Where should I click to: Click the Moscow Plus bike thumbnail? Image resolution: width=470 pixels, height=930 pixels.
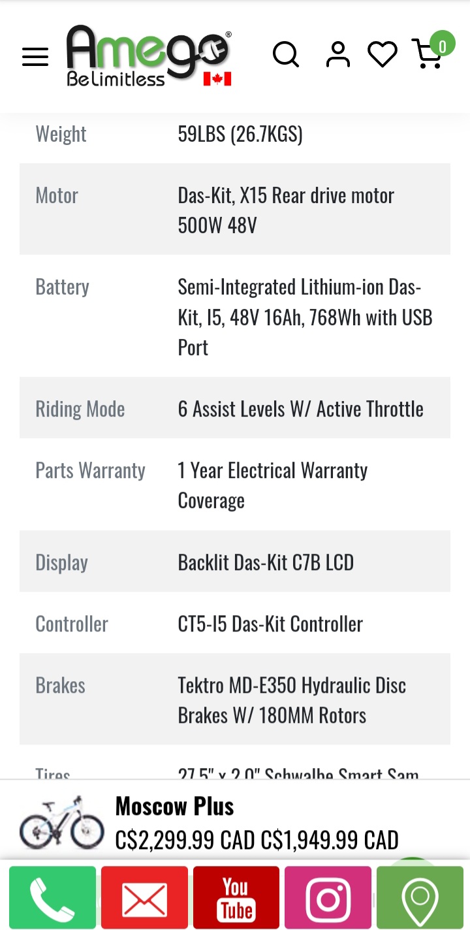(62, 822)
